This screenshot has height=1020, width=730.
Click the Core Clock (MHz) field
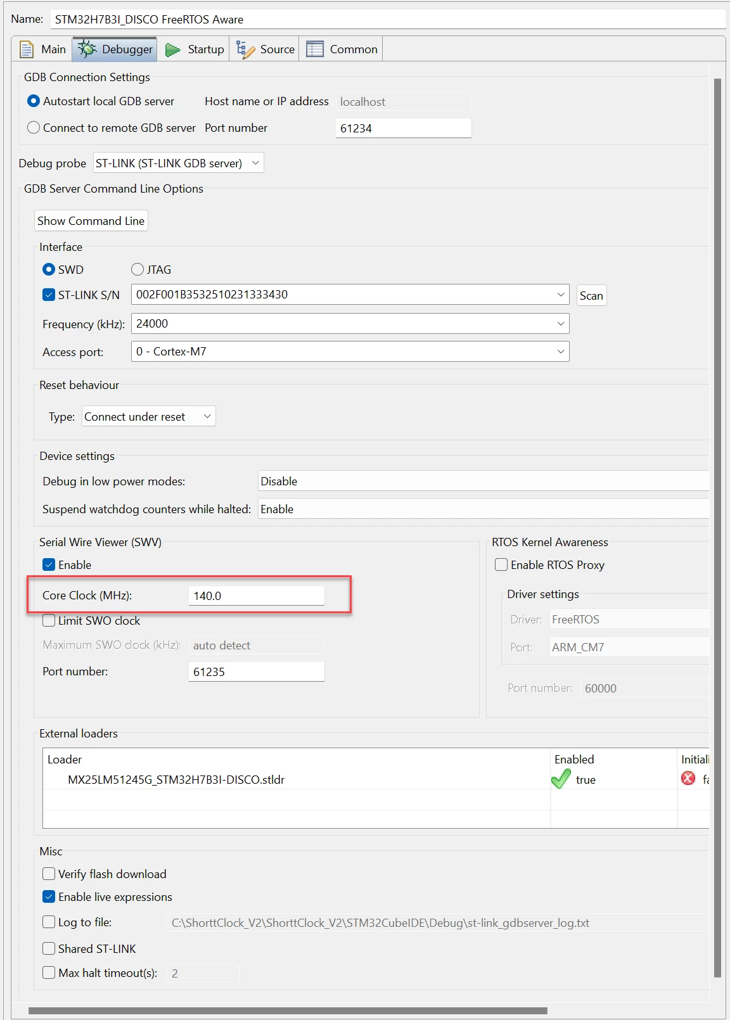tap(256, 596)
